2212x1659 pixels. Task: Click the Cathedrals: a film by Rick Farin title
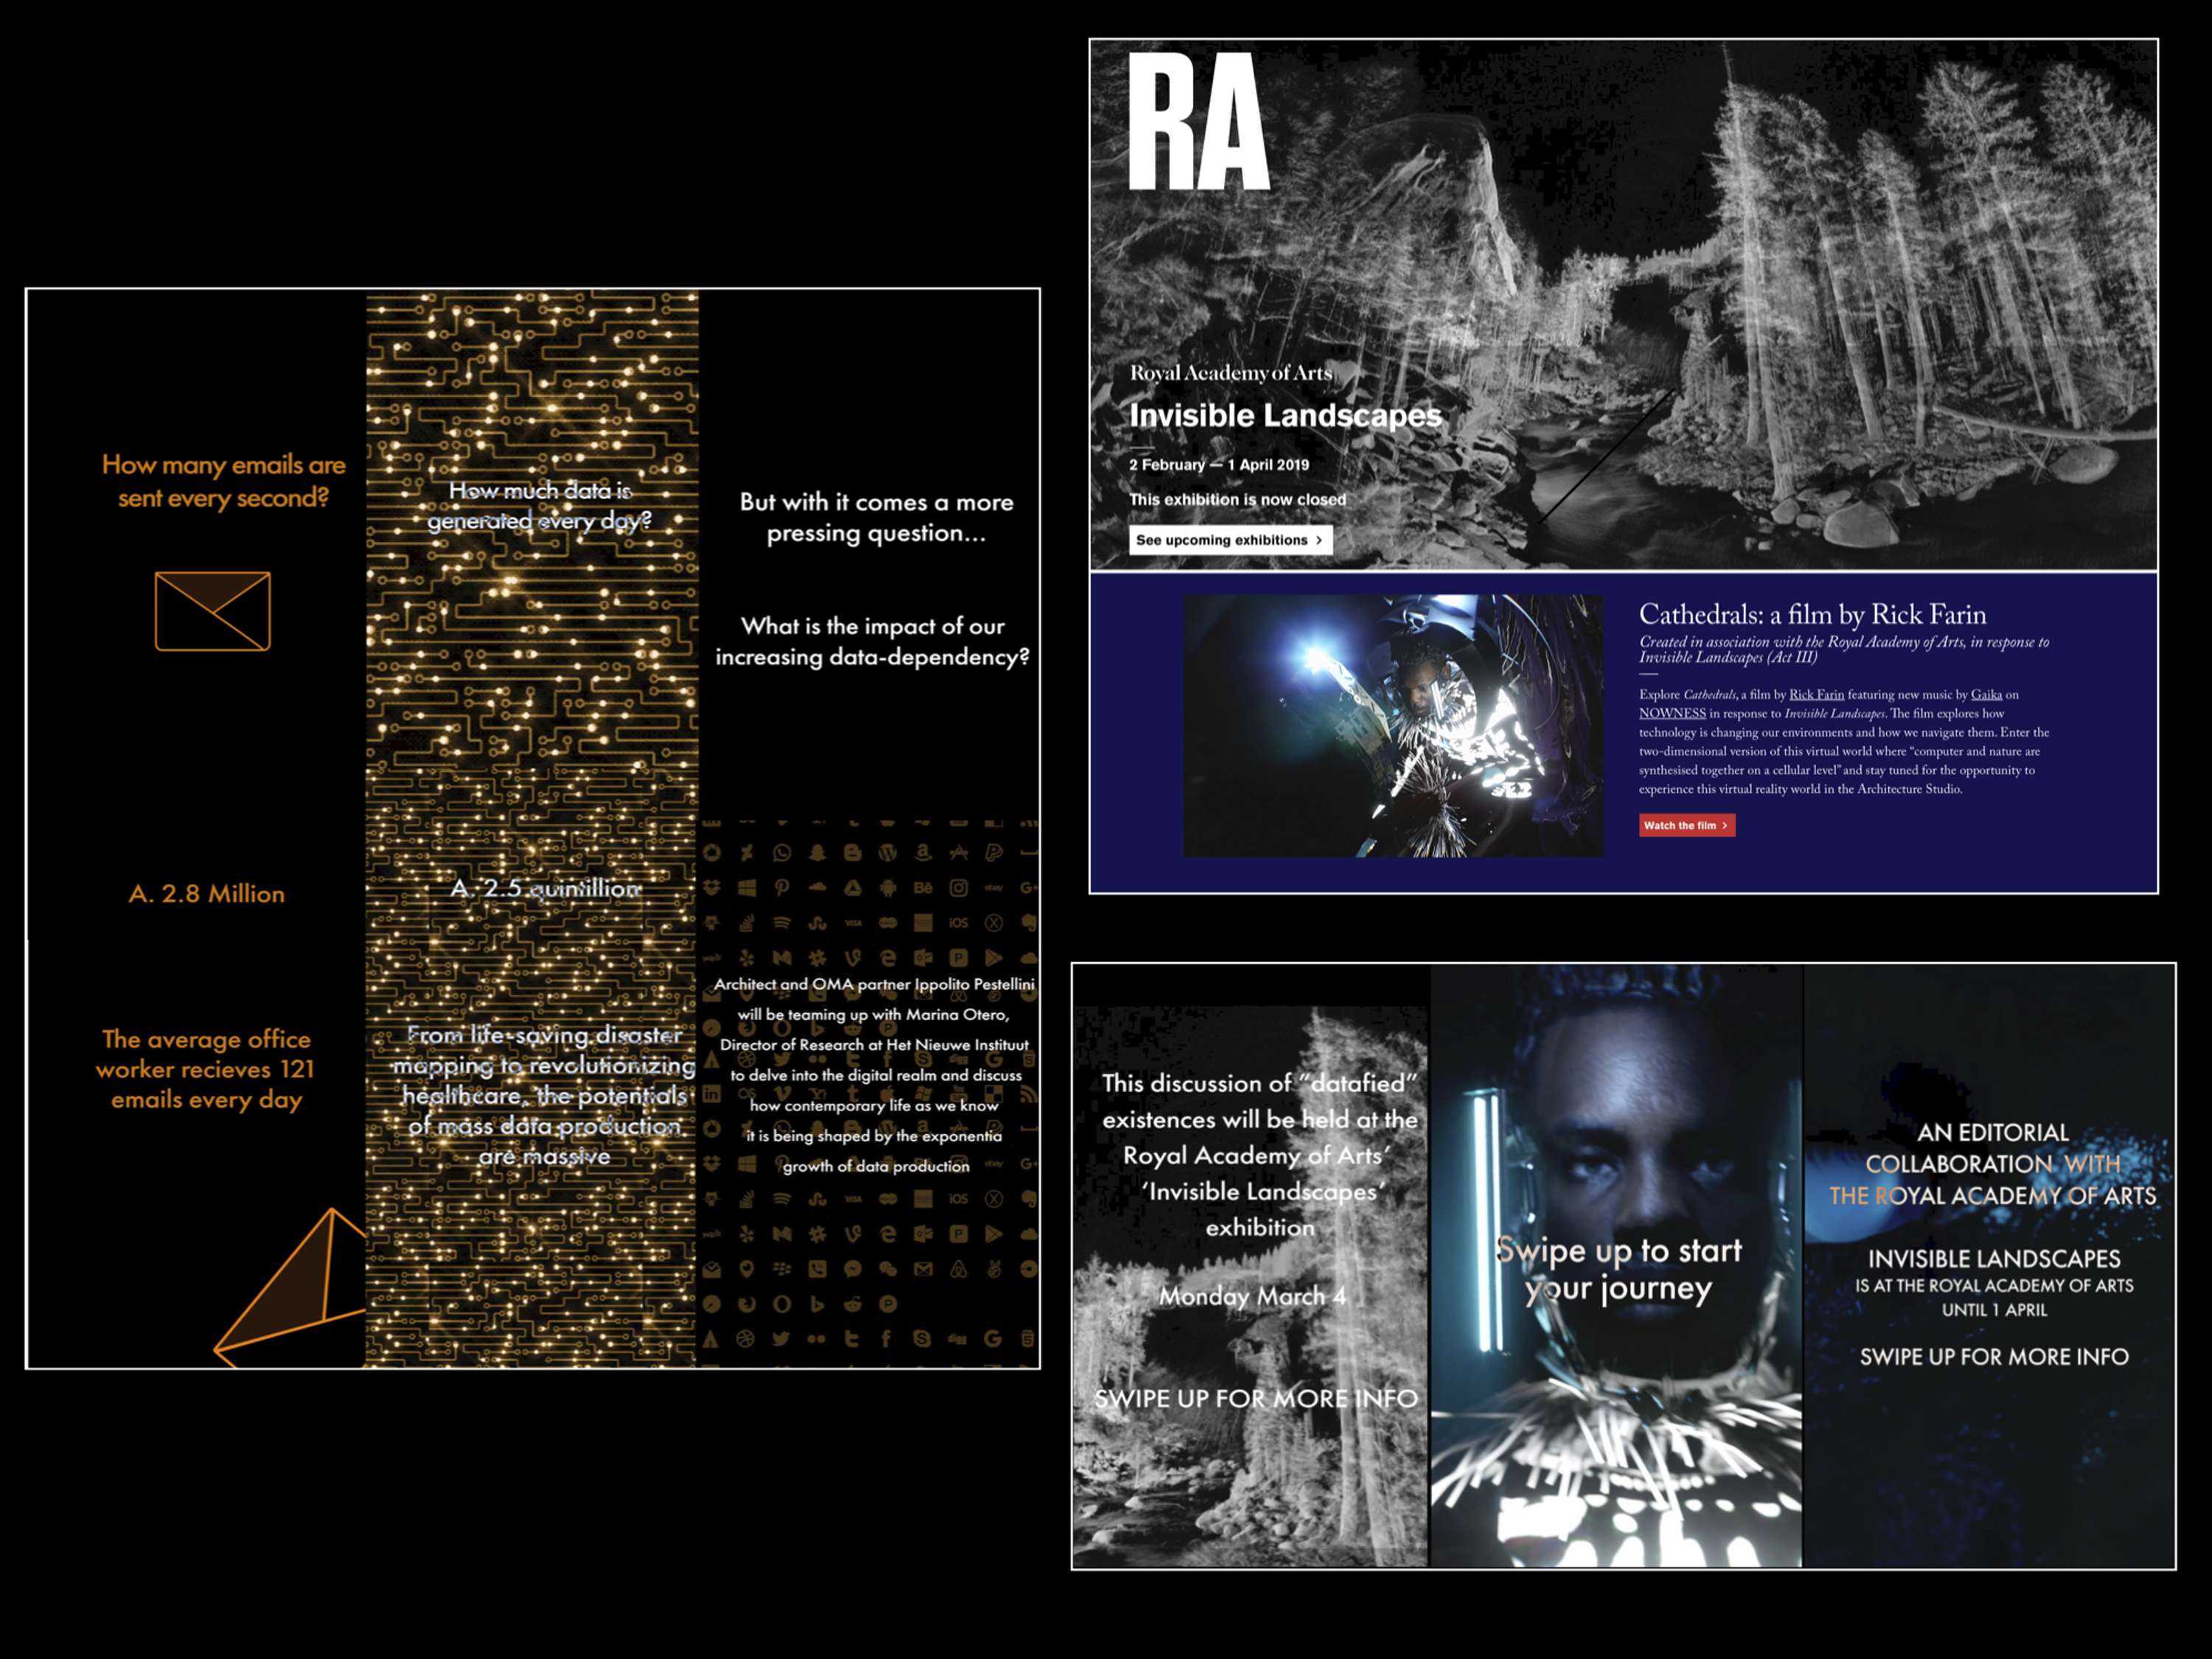pyautogui.click(x=1812, y=614)
